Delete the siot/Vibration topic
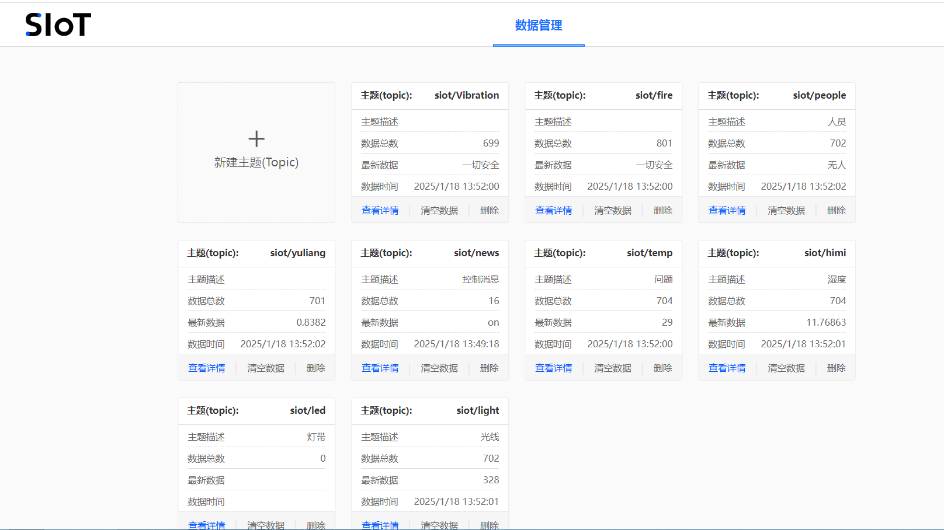This screenshot has width=944, height=530. [490, 210]
